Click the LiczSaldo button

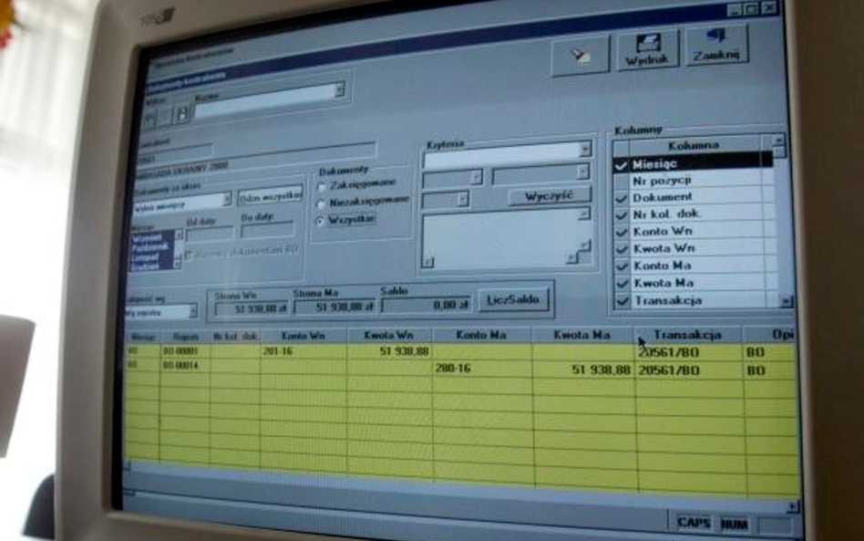[x=513, y=300]
